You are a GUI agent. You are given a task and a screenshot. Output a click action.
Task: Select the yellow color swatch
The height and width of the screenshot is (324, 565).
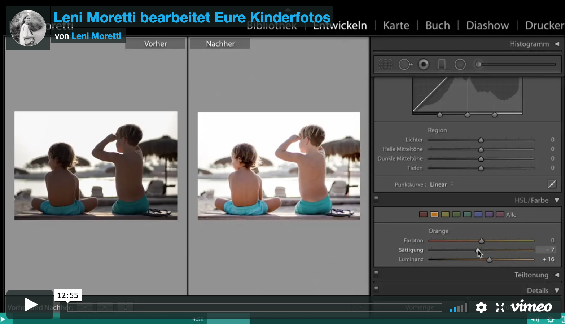pyautogui.click(x=445, y=215)
